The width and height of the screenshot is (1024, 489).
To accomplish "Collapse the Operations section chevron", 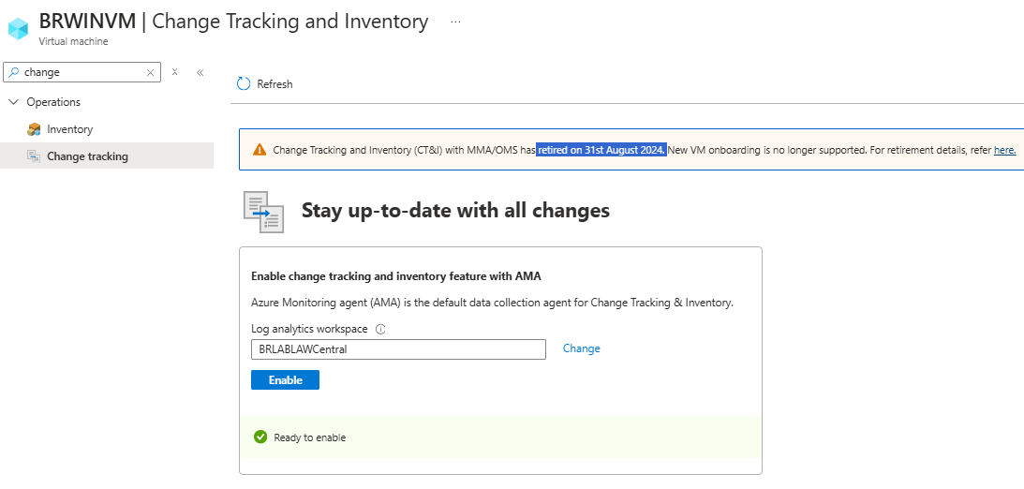I will (13, 102).
